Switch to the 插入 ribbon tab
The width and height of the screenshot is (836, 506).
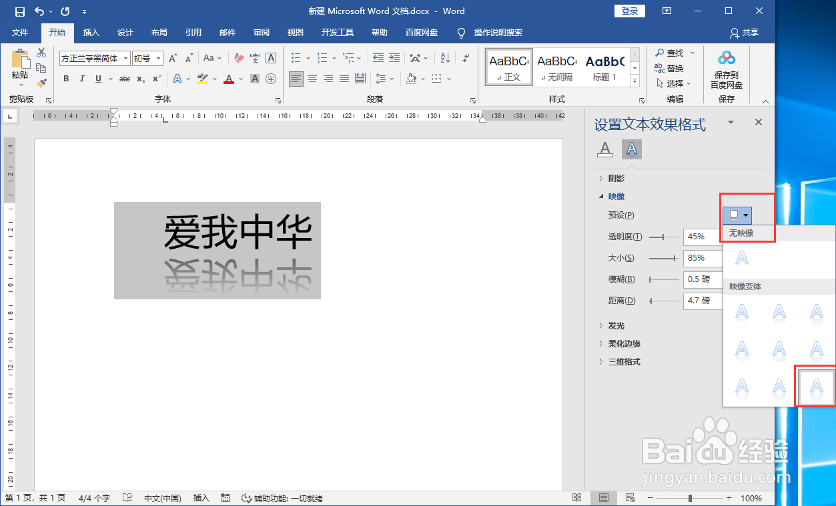tap(91, 33)
